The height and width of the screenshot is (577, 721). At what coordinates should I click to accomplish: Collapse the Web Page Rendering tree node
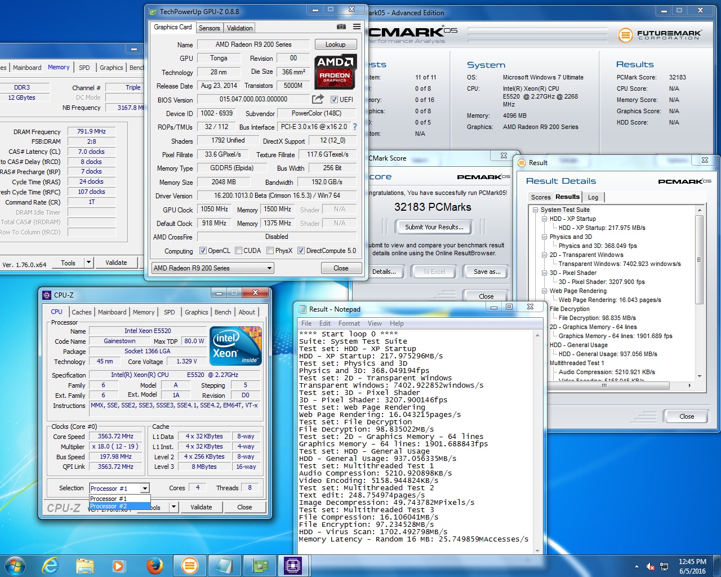tap(544, 291)
